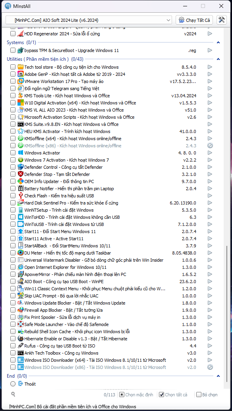Click the AIO Boot icon
This screenshot has width=232, height=411.
tap(20, 282)
